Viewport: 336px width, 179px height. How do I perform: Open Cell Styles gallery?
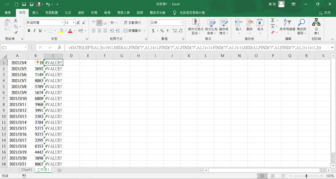(x=224, y=27)
